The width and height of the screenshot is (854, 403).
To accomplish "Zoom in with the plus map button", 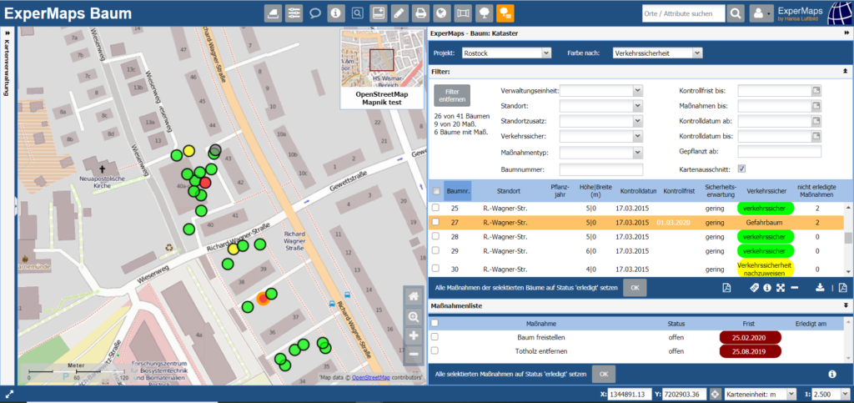I will (414, 335).
